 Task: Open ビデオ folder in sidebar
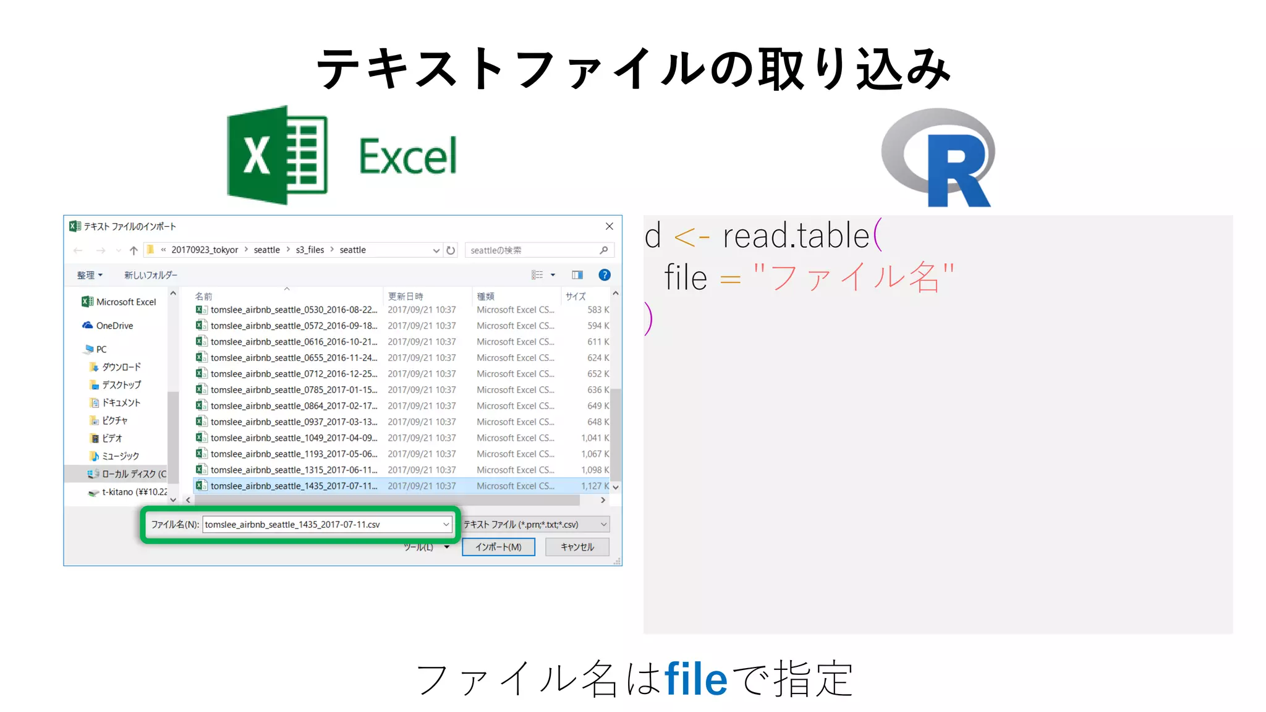tap(106, 439)
